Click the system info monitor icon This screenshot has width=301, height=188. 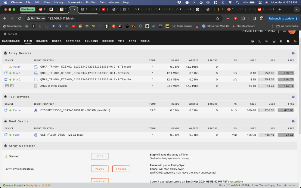[274, 41]
